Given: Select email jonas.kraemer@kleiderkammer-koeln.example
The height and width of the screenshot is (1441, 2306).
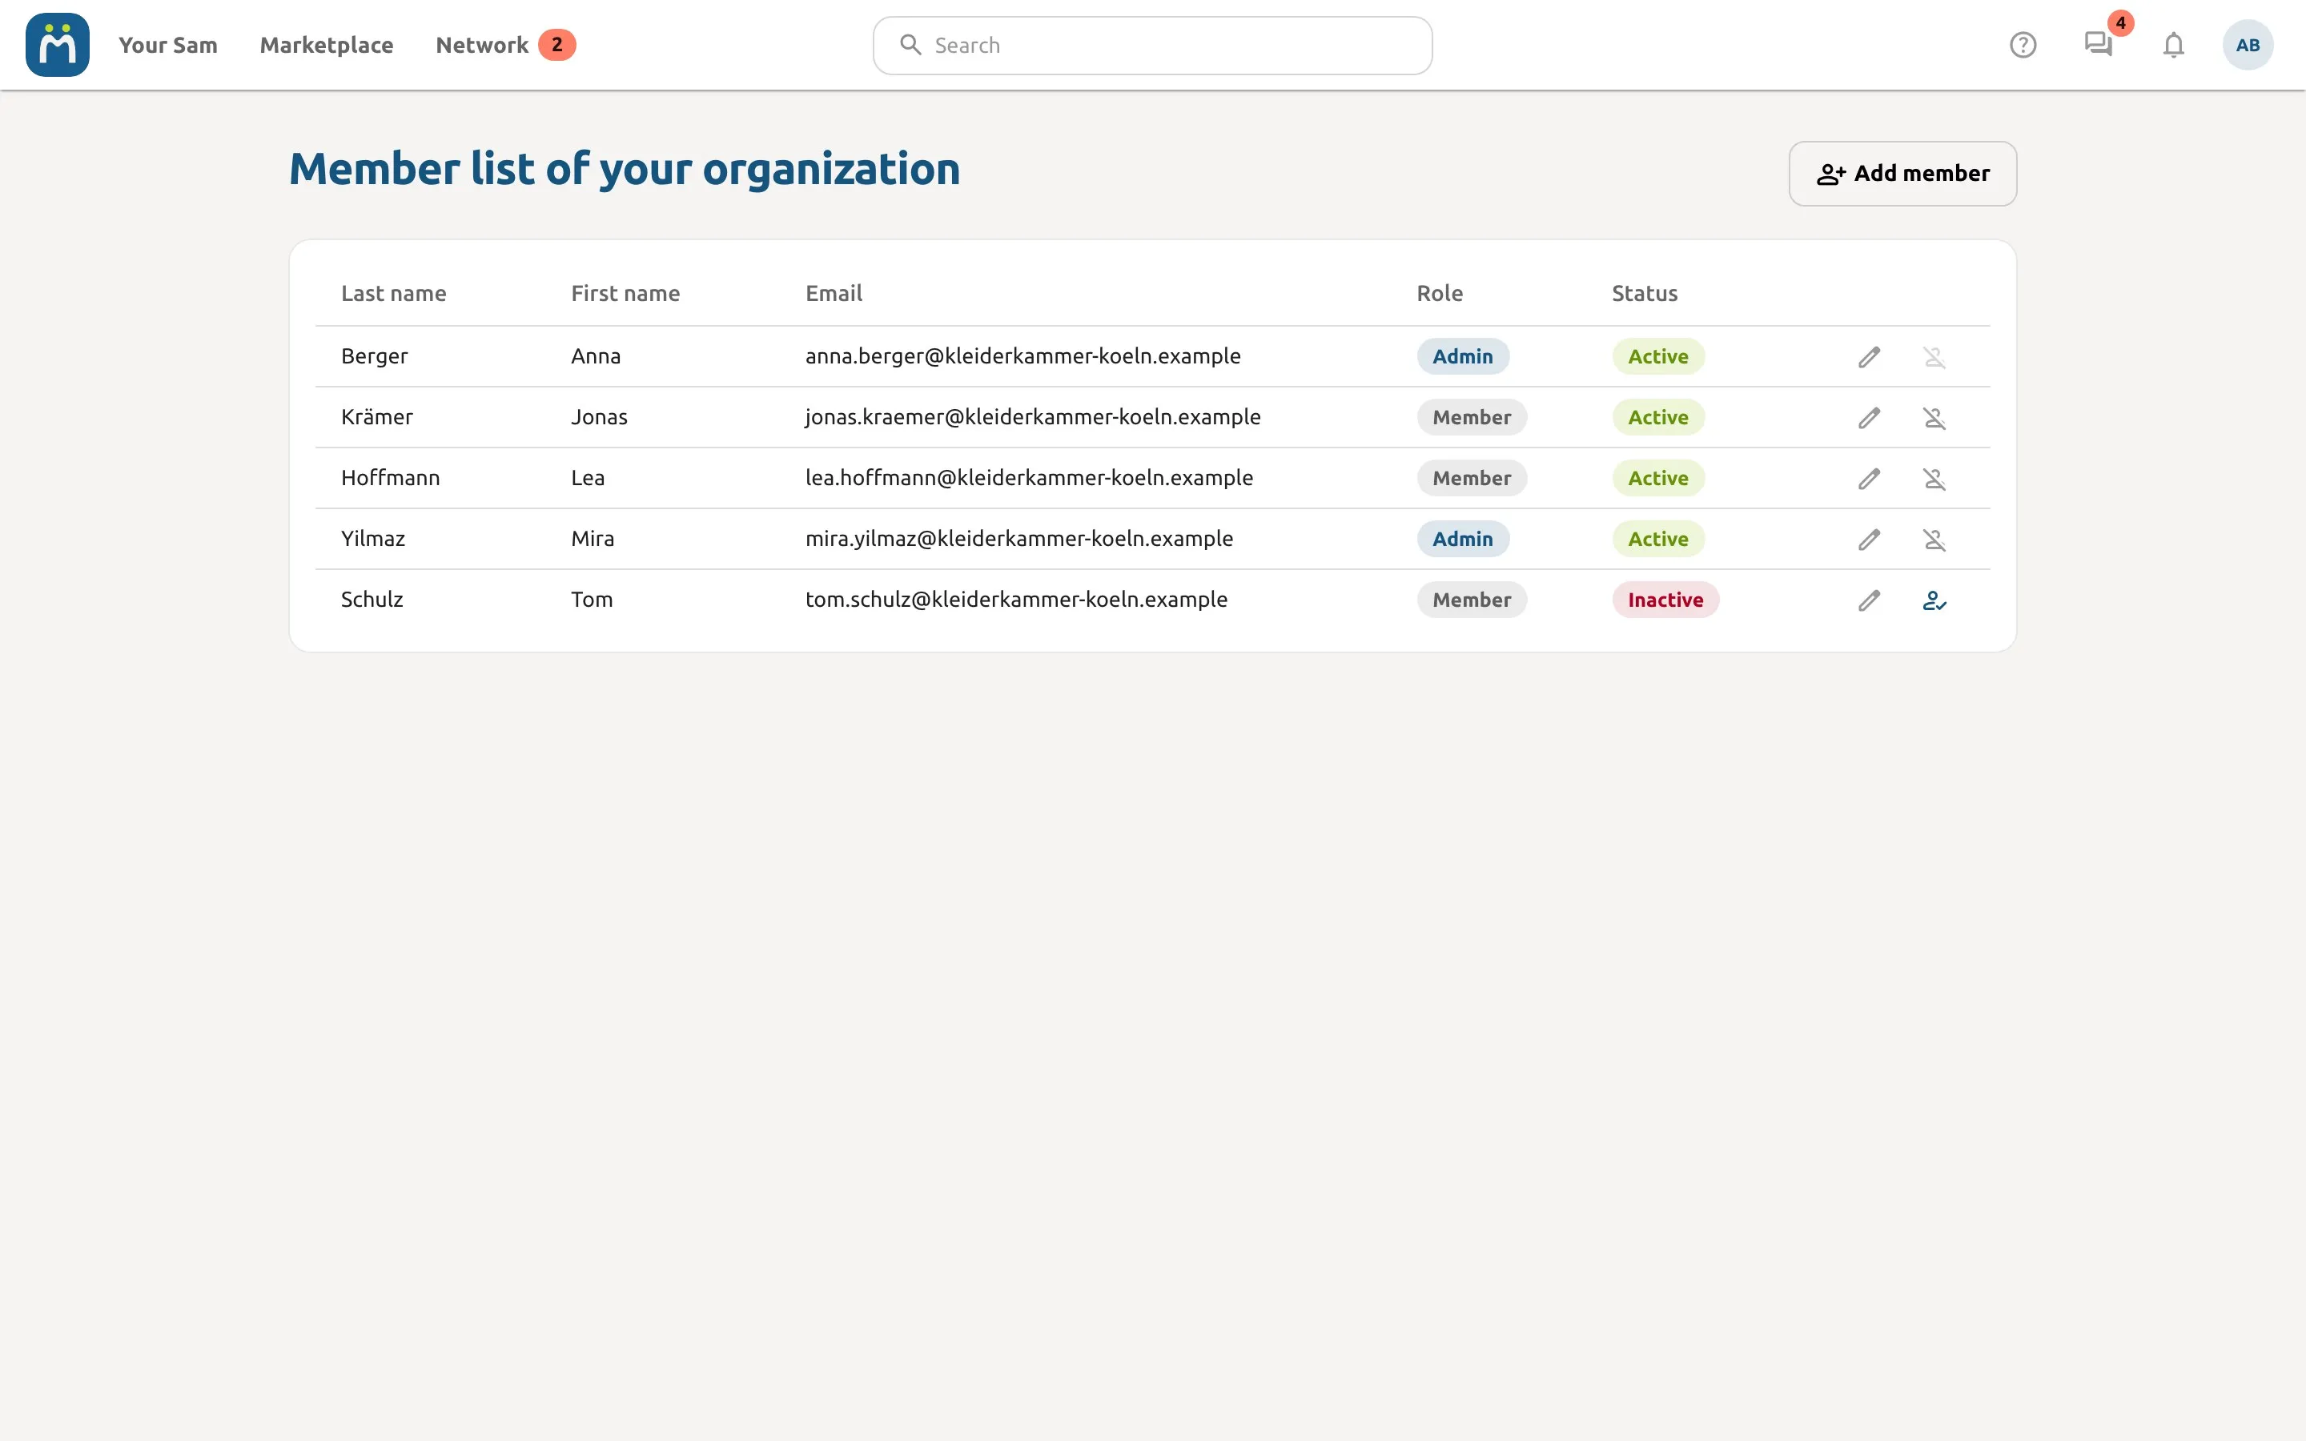Looking at the screenshot, I should [x=1033, y=417].
